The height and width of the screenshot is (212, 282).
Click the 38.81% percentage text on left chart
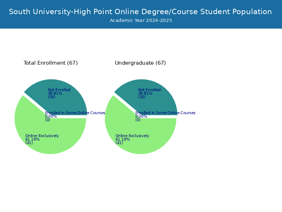click(x=55, y=93)
